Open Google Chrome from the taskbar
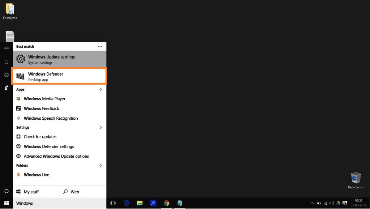This screenshot has width=370, height=209. [166, 203]
